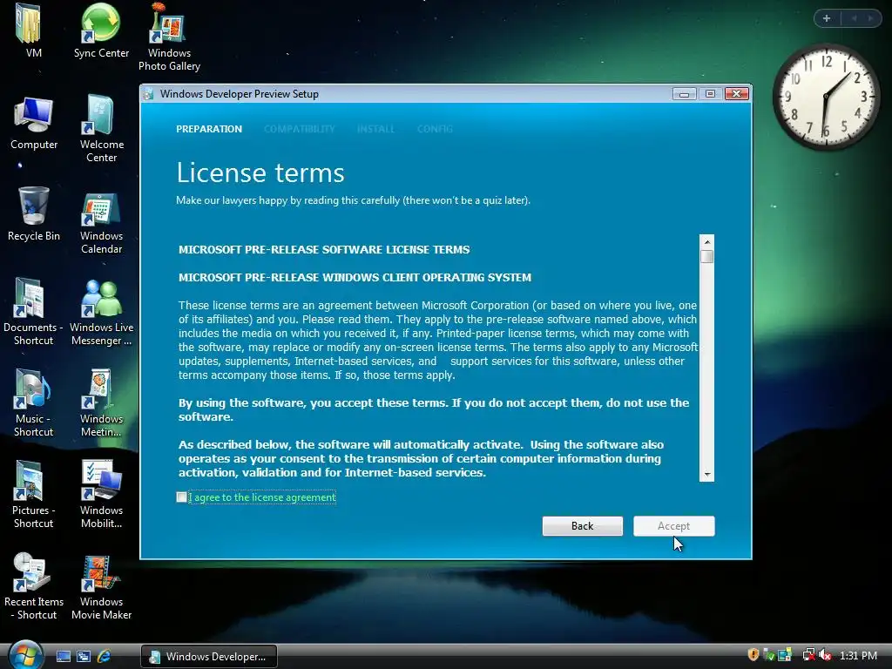Click the Install step tab

click(x=375, y=129)
